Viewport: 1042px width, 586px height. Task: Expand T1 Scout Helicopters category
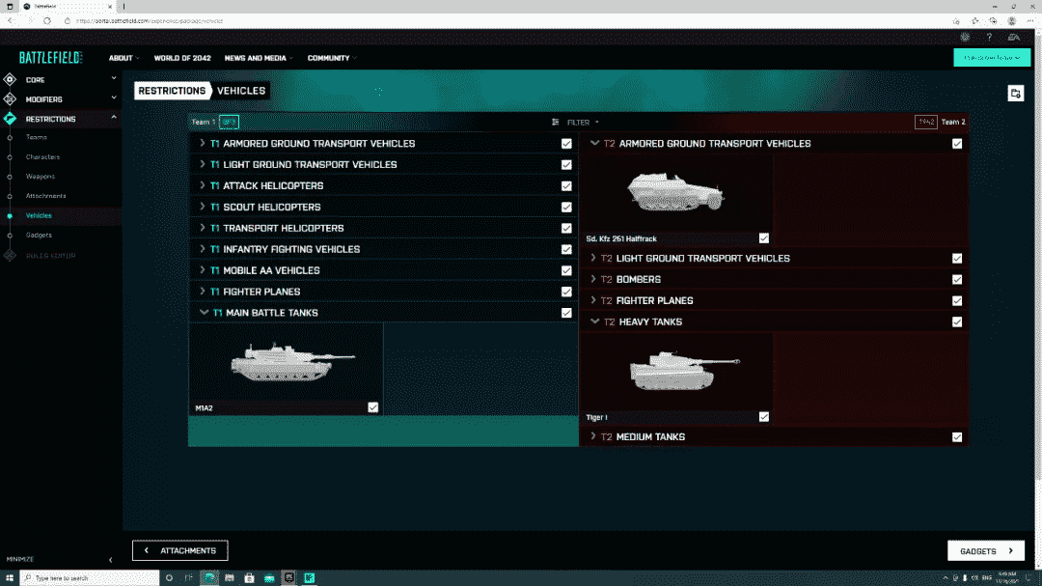tap(202, 207)
